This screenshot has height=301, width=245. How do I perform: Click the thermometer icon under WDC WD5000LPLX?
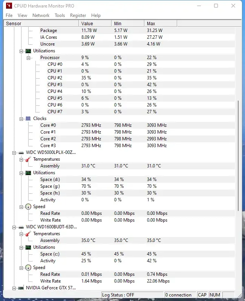pyautogui.click(x=27, y=159)
